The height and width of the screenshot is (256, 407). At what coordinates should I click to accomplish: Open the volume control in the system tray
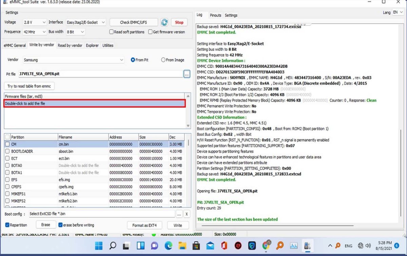(368, 245)
